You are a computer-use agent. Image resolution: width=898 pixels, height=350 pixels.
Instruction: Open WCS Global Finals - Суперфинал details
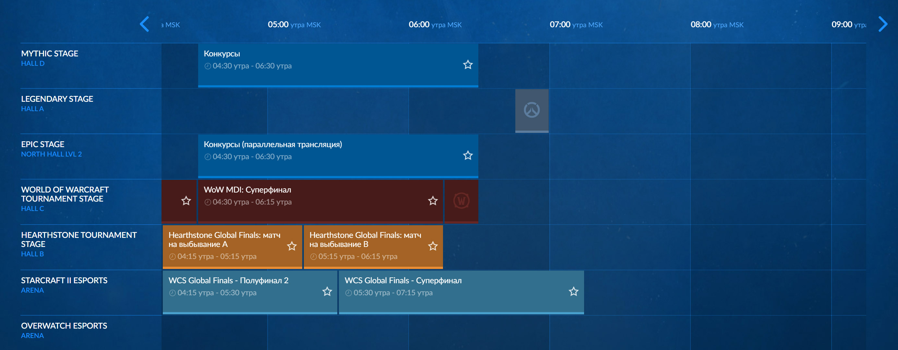461,292
